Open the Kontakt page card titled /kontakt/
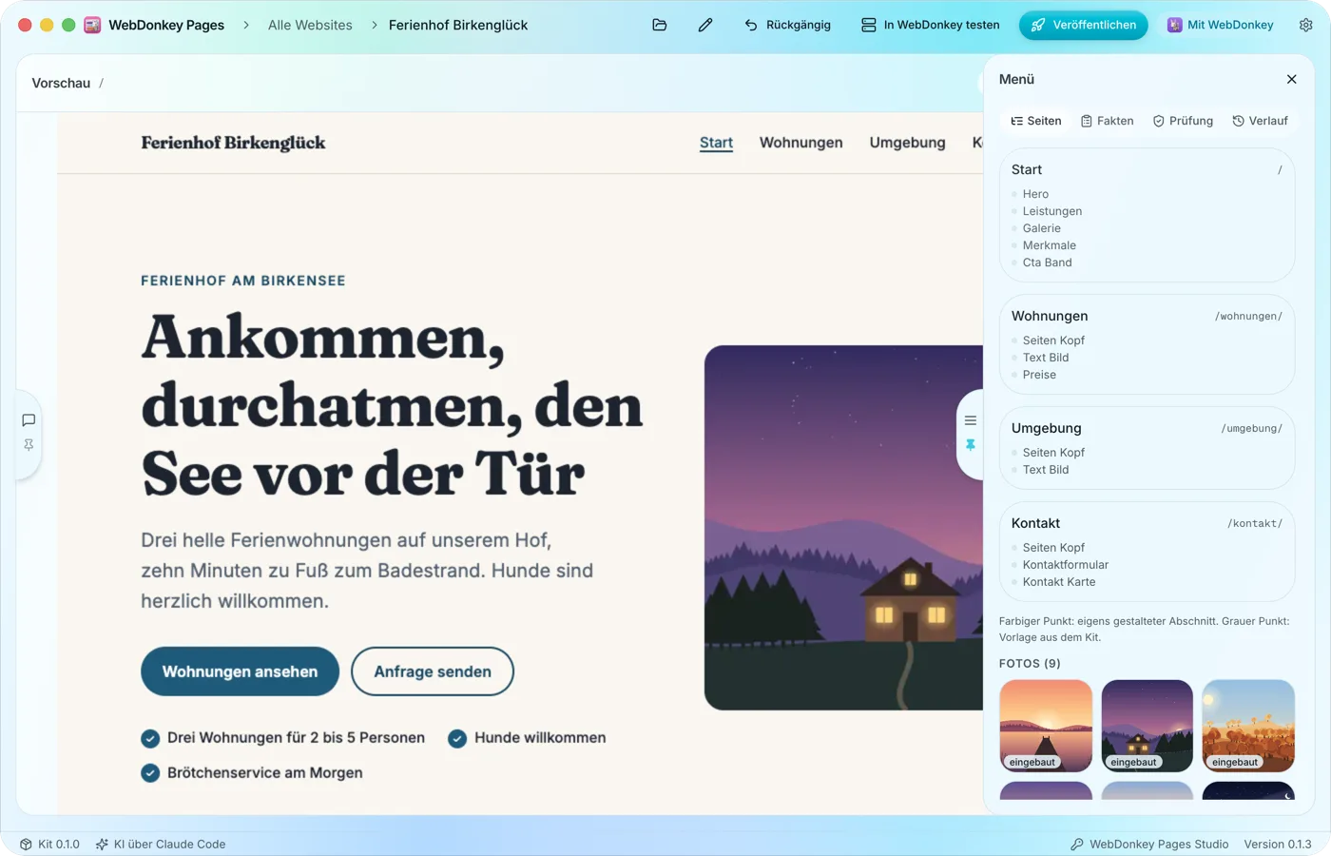This screenshot has height=856, width=1331. 1147,552
